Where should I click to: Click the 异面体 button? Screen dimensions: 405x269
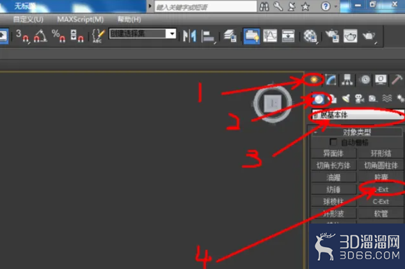pyautogui.click(x=333, y=153)
